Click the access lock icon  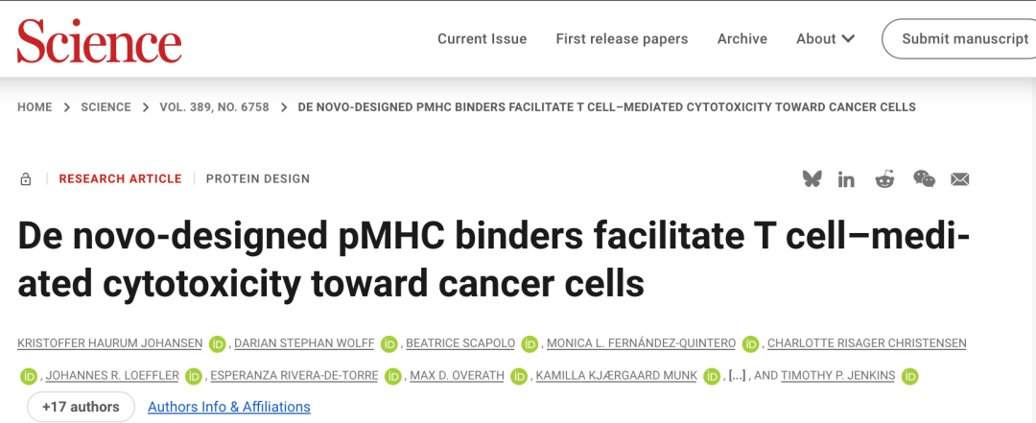[x=26, y=179]
